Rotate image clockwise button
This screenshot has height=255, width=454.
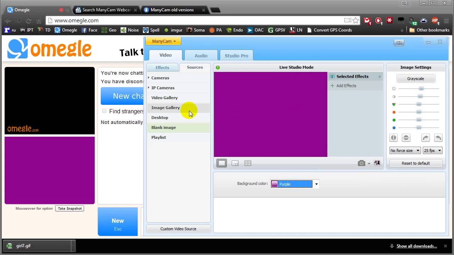tap(426, 138)
